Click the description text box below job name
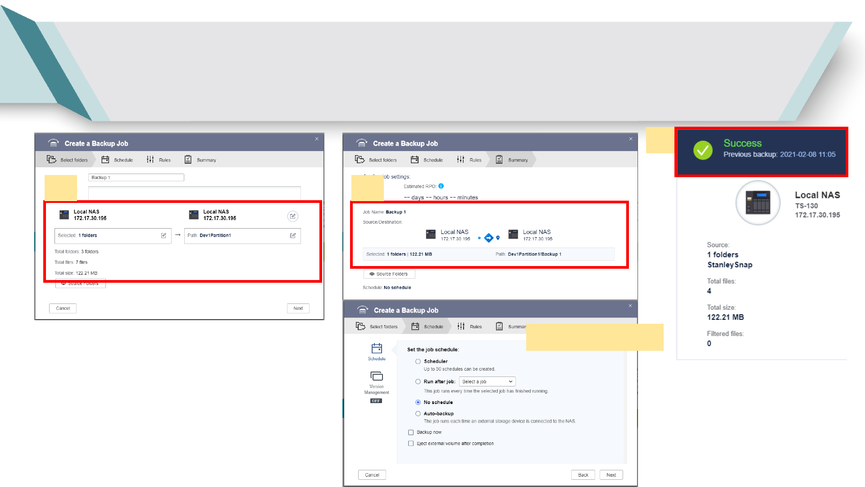 coord(195,193)
